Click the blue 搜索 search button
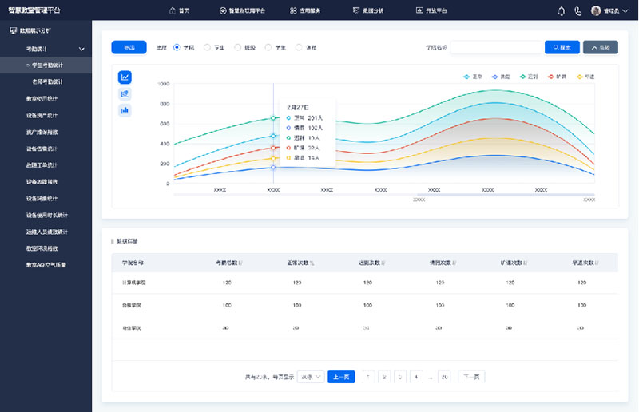Screen dimensions: 639x412 tap(562, 47)
